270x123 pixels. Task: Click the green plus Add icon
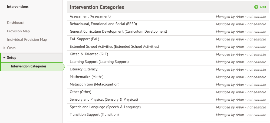click(256, 7)
